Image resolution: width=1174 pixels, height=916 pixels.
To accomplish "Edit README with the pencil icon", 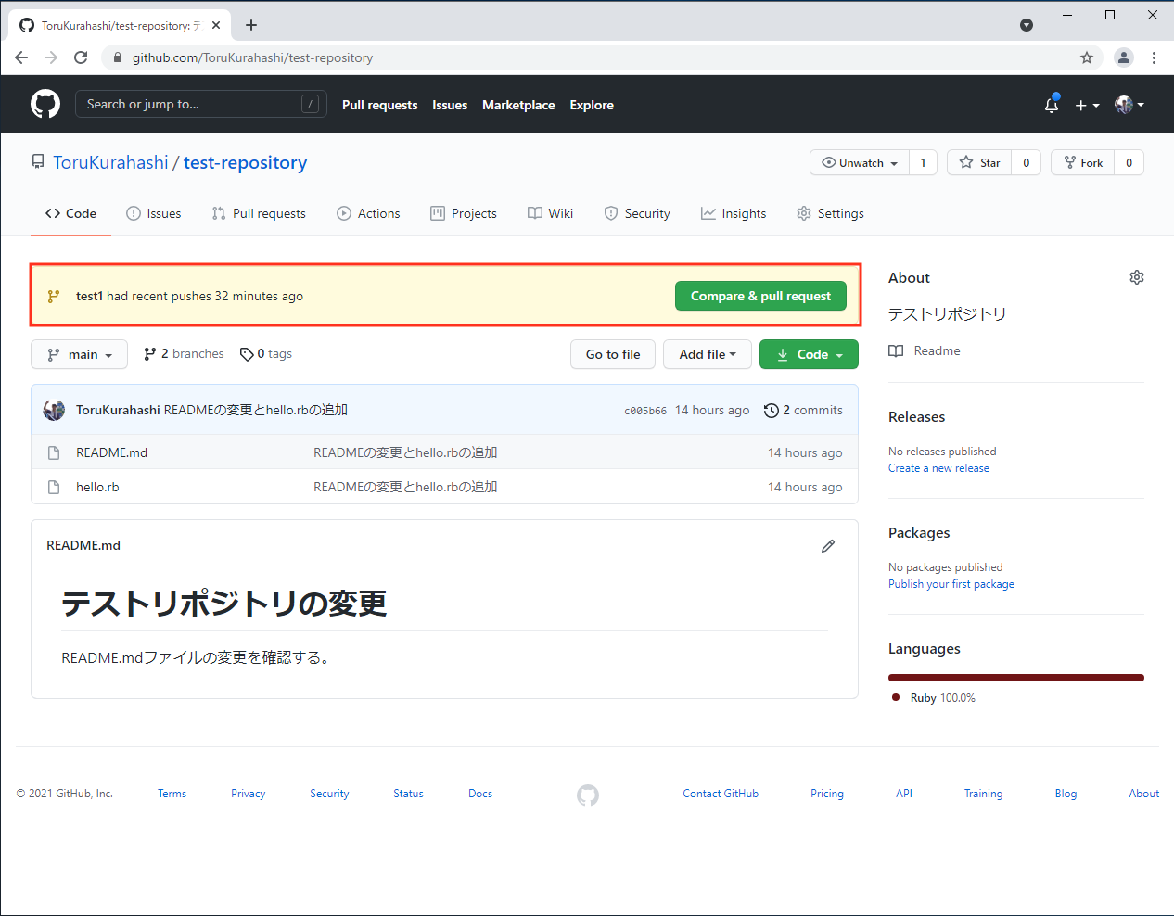I will pos(828,546).
